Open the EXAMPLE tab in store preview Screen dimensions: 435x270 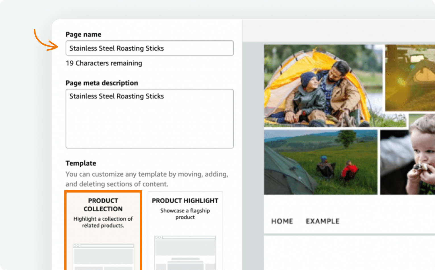(x=323, y=221)
